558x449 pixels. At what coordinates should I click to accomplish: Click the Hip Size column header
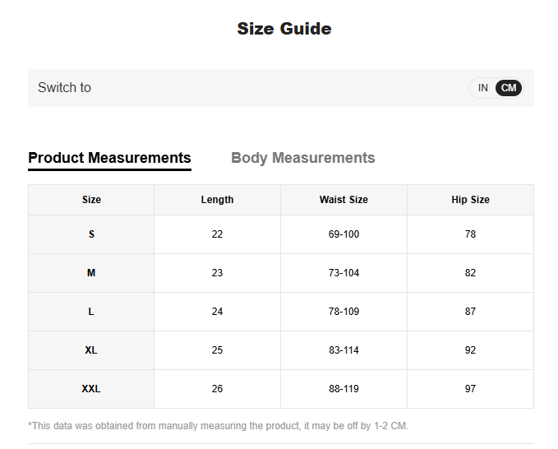470,200
